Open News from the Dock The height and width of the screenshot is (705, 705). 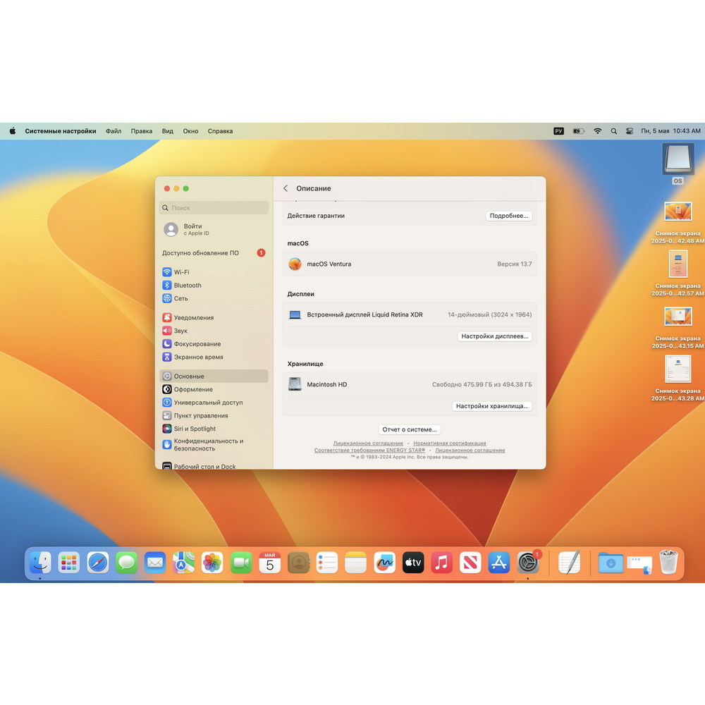(470, 563)
